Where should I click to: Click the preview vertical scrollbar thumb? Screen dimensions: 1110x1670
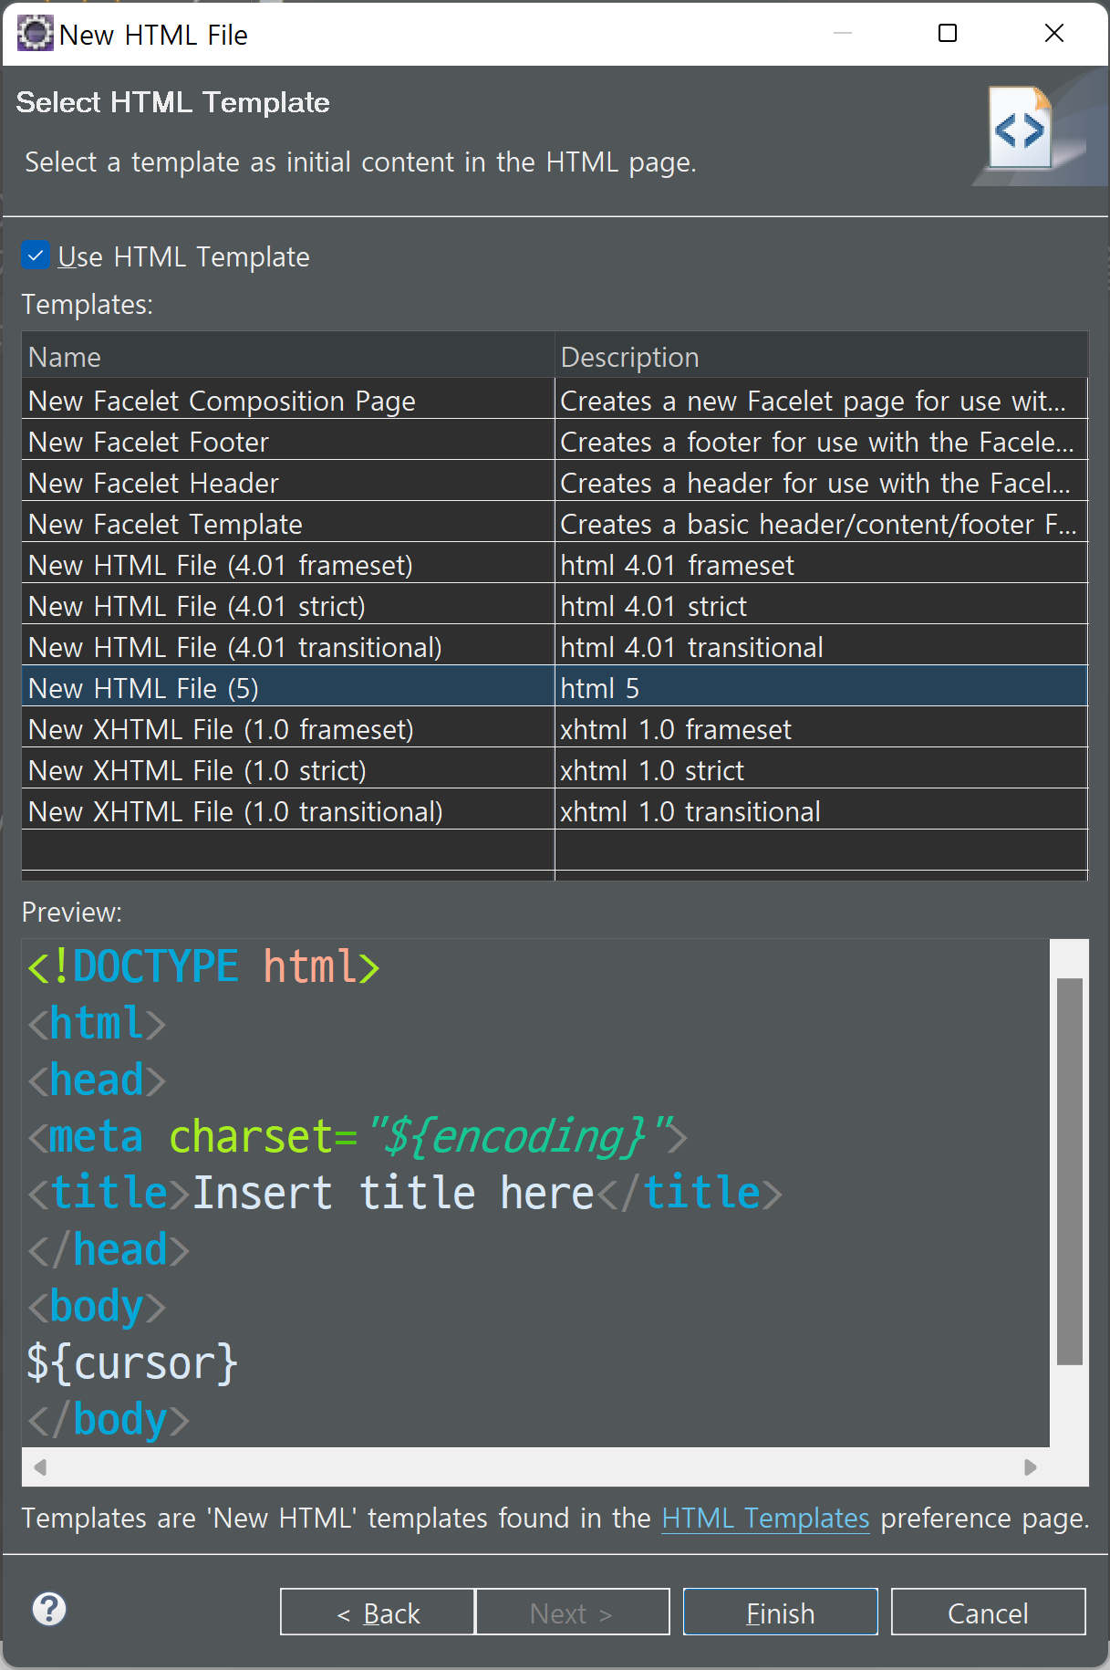(1070, 1171)
